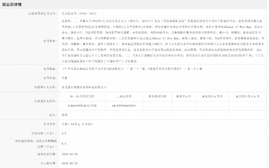Screen dimensions: 269x168
Task: Click the document number ending in 285号
Action: [79, 13]
